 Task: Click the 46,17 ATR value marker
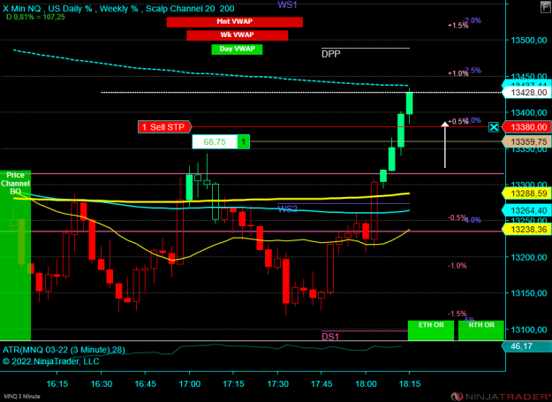pyautogui.click(x=525, y=346)
